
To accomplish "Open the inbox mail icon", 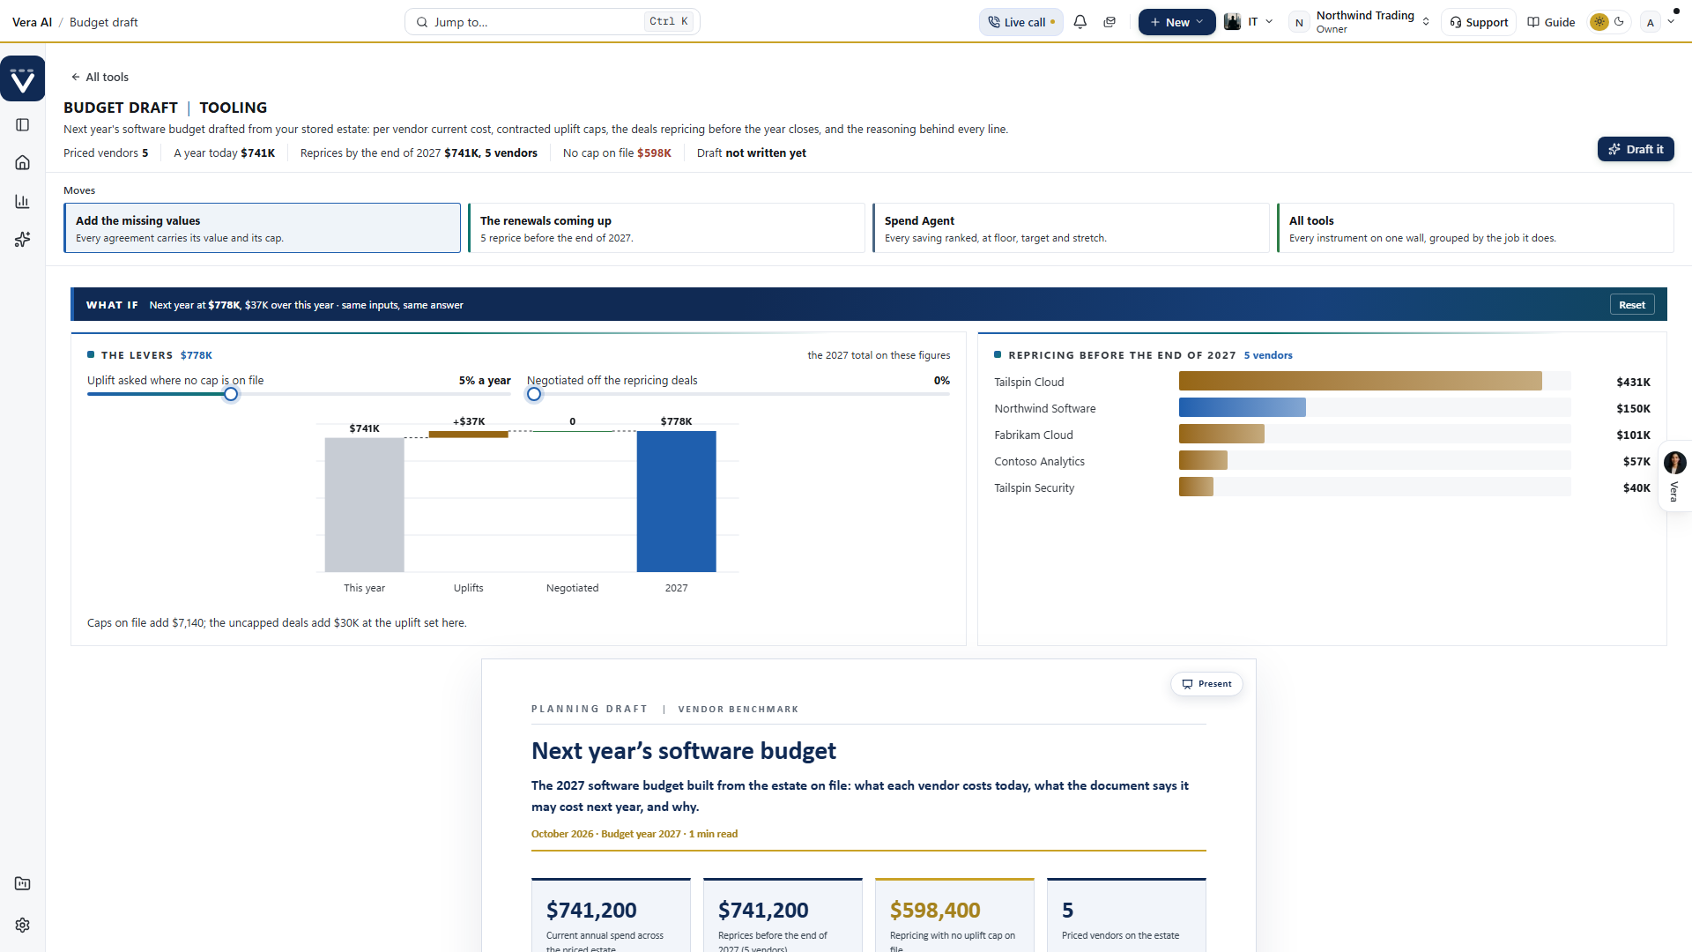I will click(x=1109, y=22).
